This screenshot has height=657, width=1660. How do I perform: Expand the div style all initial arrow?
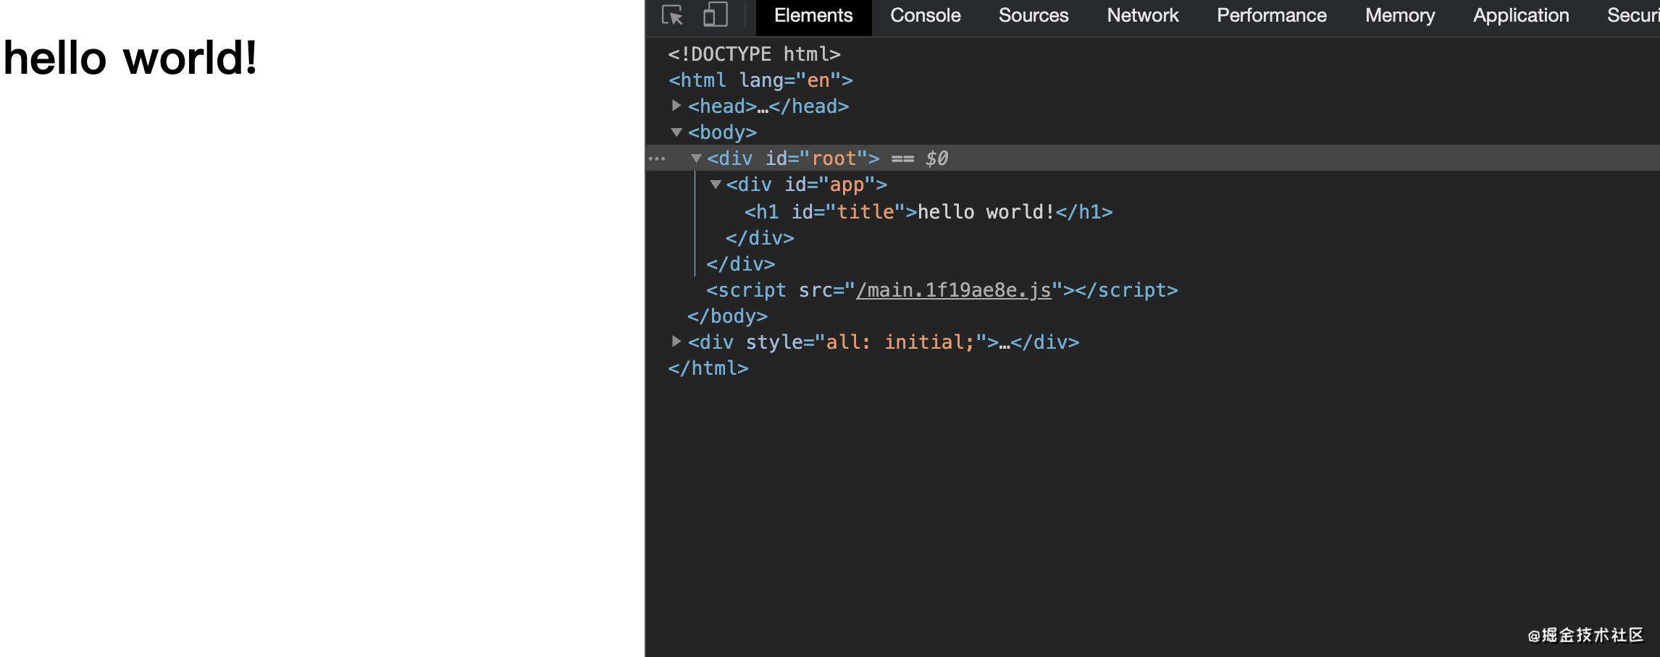676,341
